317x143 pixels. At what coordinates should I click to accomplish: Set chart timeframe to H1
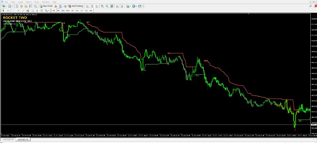click(x=72, y=11)
